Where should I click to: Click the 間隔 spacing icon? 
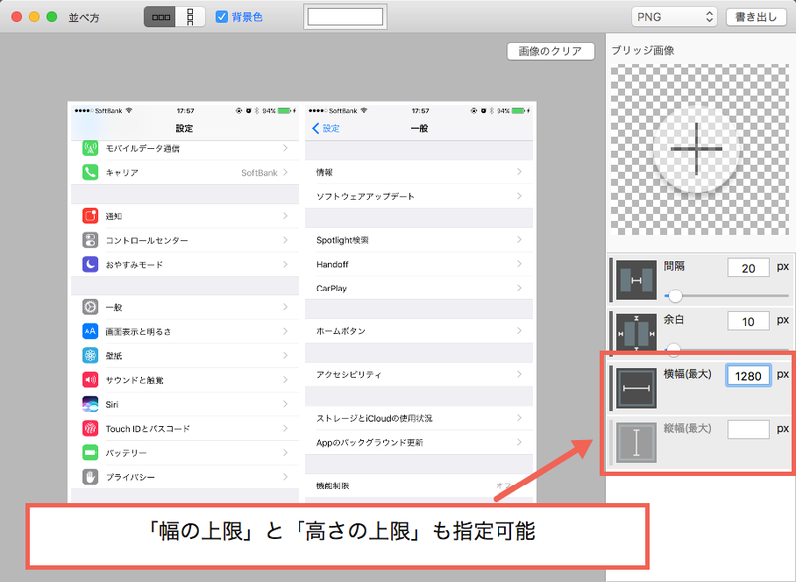pyautogui.click(x=636, y=281)
